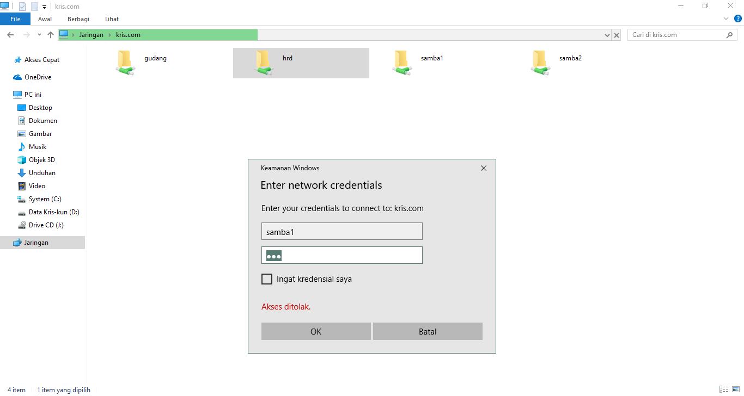Open the gudang shared folder icon
744x396 pixels.
125,63
